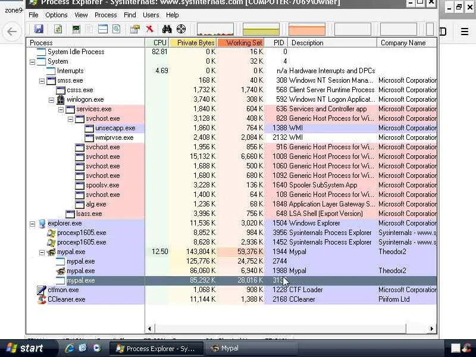Select the spoolsv.exe process row
The width and height of the screenshot is (476, 357).
(231, 185)
